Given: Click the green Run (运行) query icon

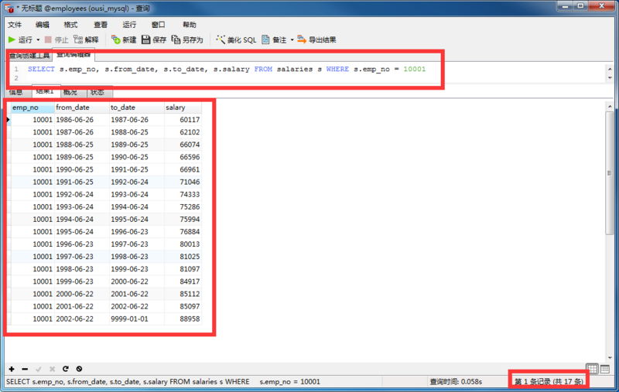Looking at the screenshot, I should [x=12, y=39].
